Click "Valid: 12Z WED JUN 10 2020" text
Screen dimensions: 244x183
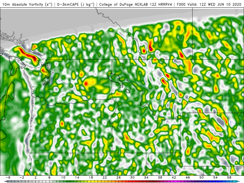click(215, 4)
